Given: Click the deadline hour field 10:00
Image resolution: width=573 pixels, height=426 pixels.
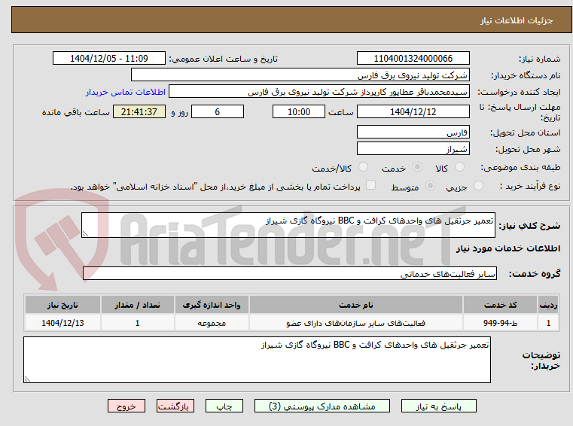Looking at the screenshot, I should click(x=299, y=111).
